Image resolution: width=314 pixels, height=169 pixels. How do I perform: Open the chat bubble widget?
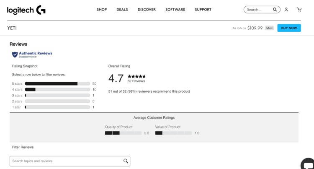click(x=308, y=164)
